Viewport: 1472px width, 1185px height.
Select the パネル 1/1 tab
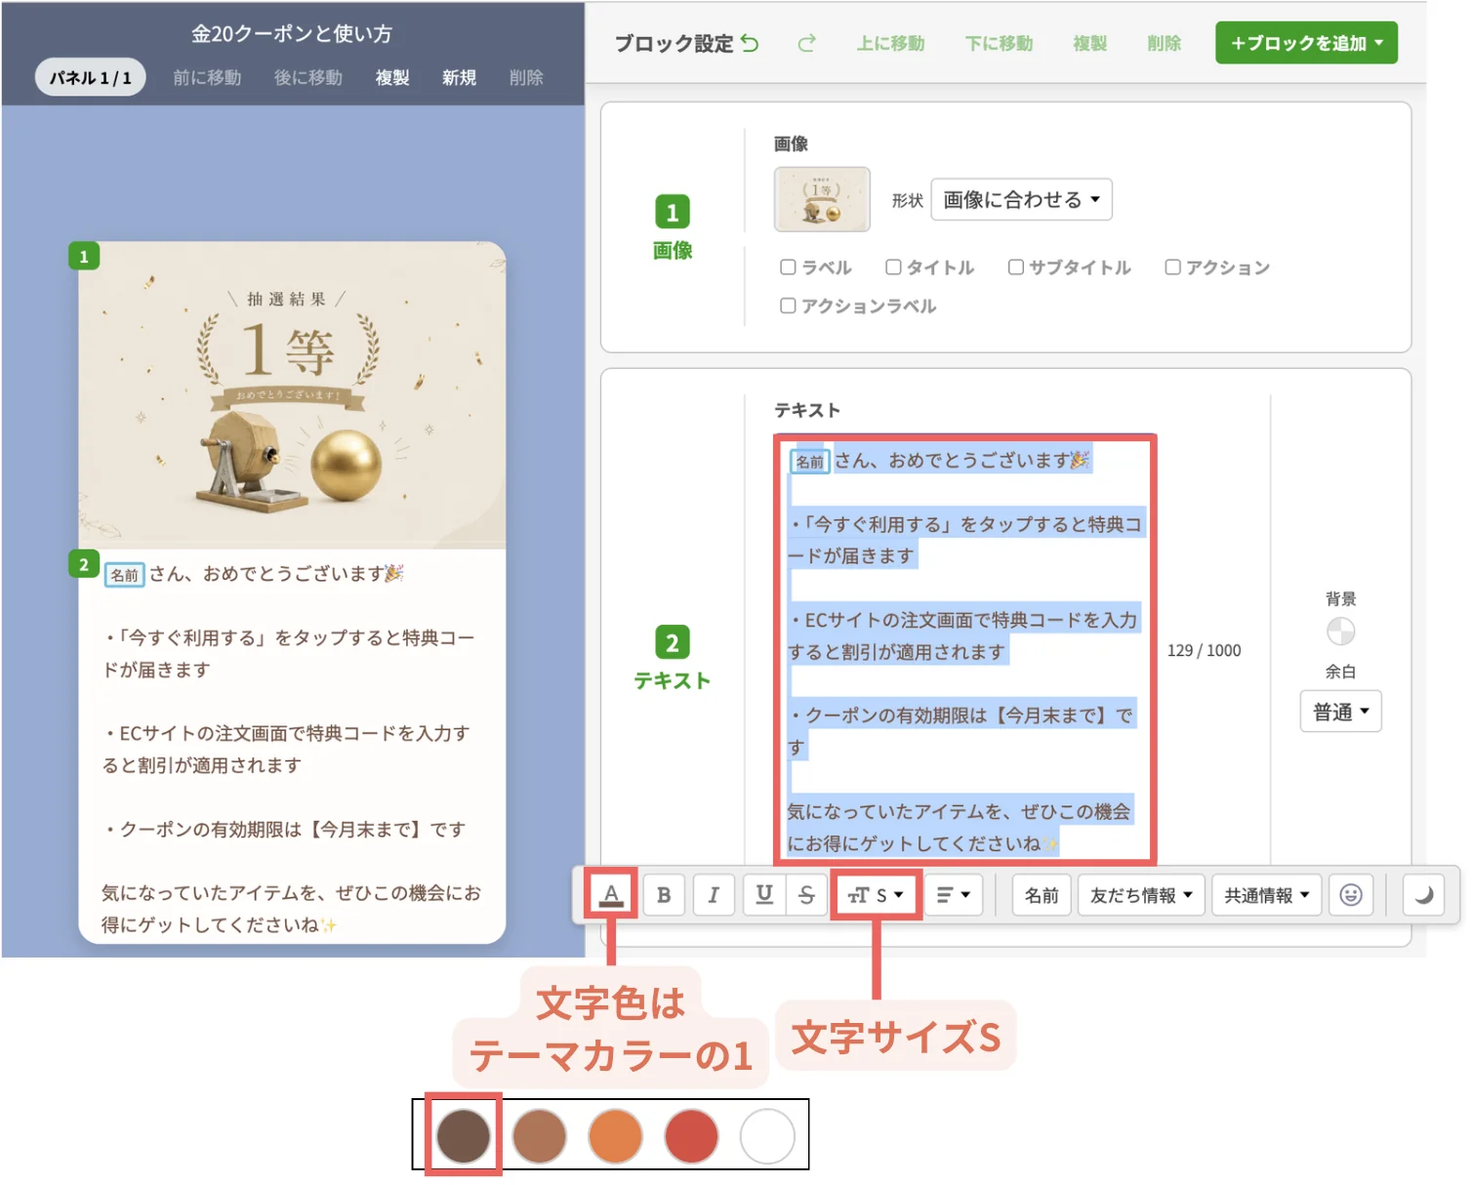point(91,77)
